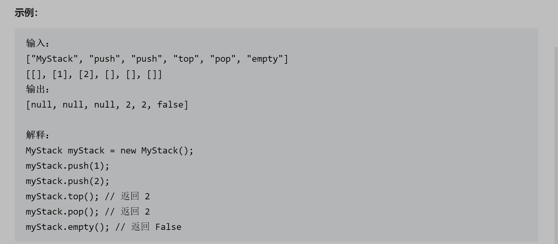Viewport: 558px width, 244px height.
Task: Click the "MyStack" string in the input array
Action: tap(54, 59)
